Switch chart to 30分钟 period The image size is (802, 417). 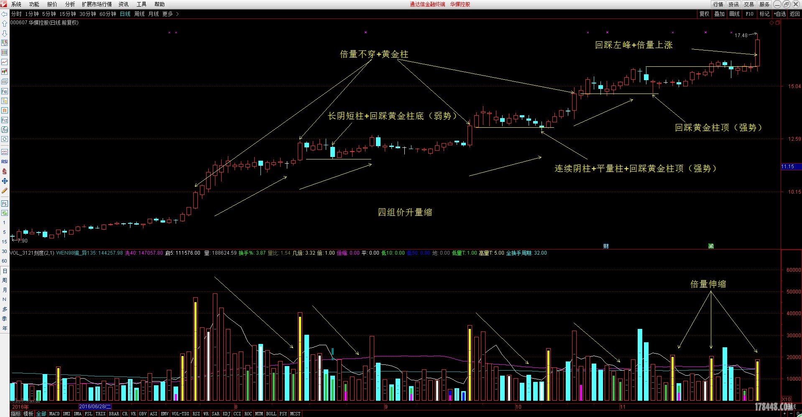[x=88, y=14]
